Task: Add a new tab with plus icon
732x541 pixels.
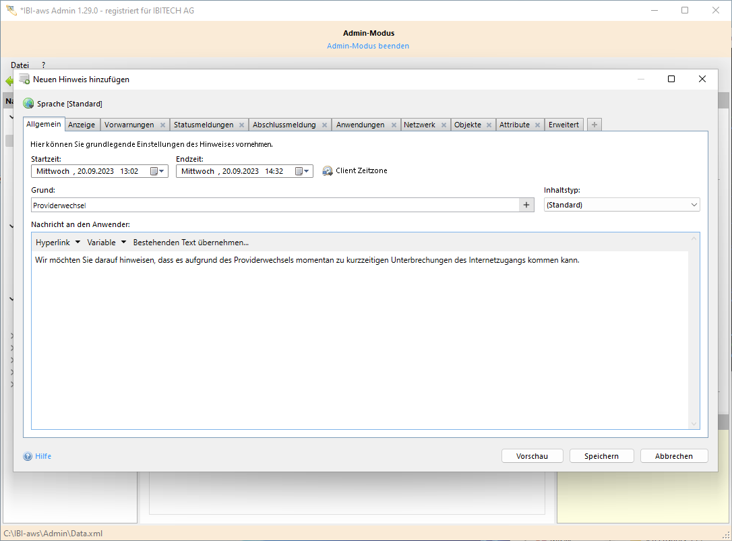Action: (594, 125)
